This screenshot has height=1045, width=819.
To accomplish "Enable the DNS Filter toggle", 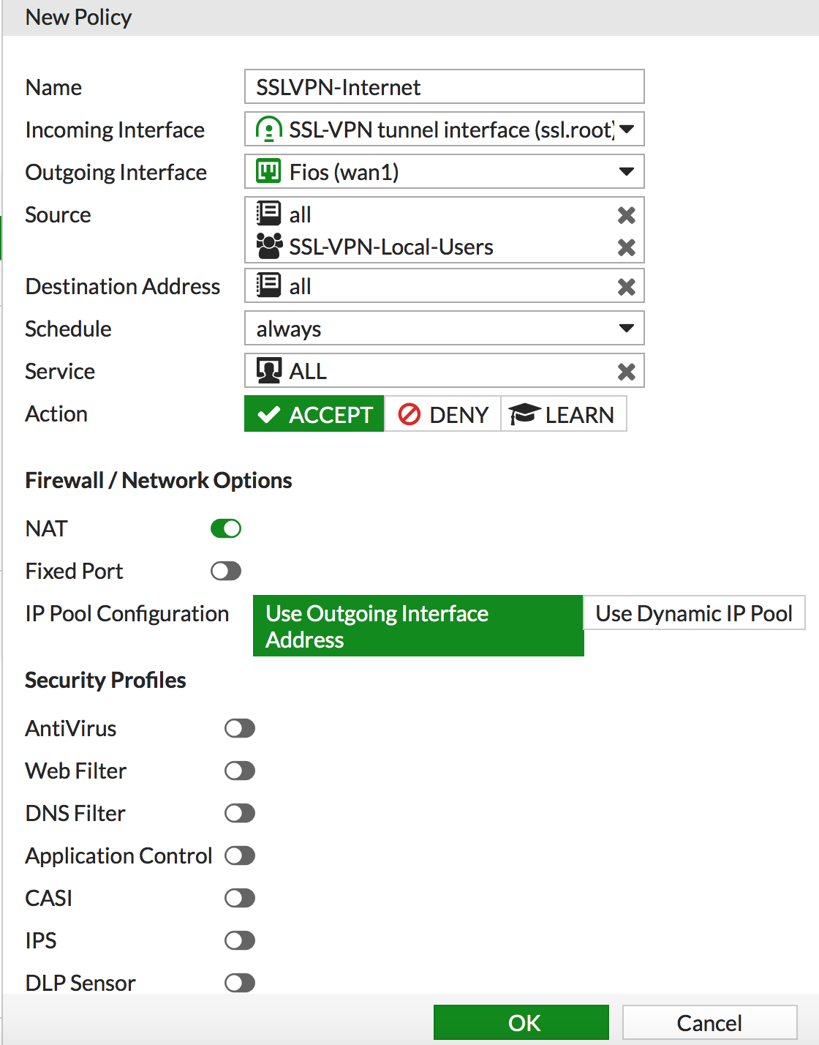I will tap(240, 813).
